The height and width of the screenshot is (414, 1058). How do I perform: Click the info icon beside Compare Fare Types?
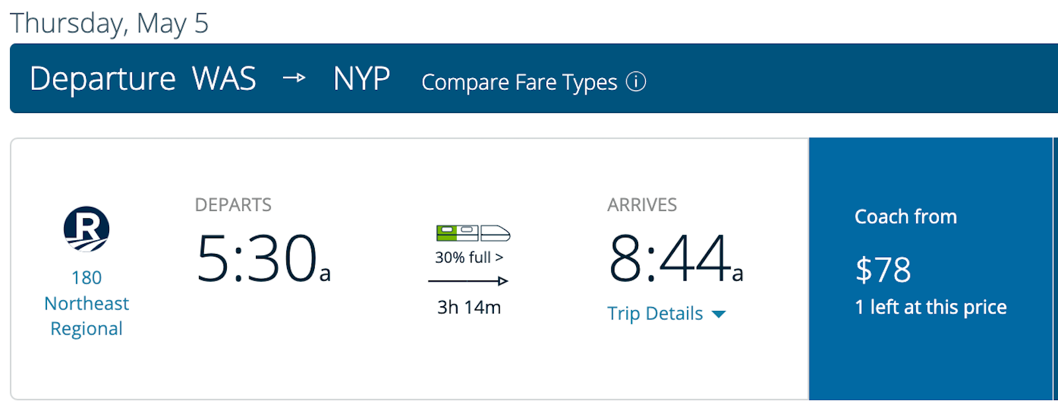[637, 82]
